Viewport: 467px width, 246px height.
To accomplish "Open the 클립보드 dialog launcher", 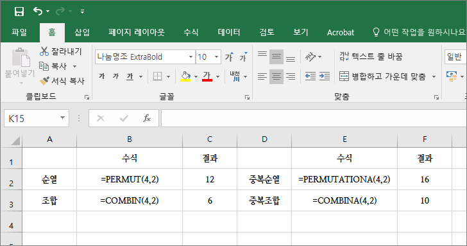I will 87,97.
